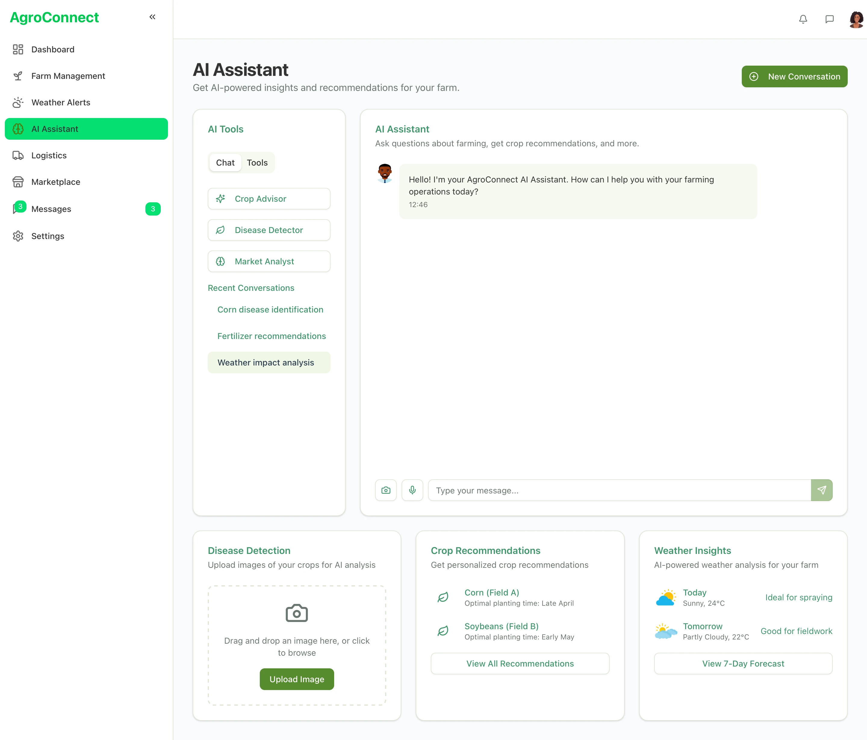Start a New Conversation
Image resolution: width=867 pixels, height=740 pixels.
tap(794, 76)
